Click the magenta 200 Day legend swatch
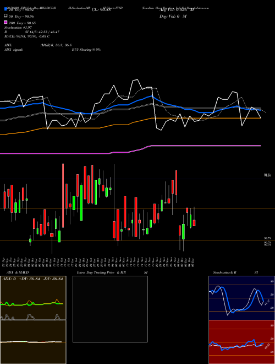Image resolution: width=275 pixels, height=364 pixels. pos(6,23)
